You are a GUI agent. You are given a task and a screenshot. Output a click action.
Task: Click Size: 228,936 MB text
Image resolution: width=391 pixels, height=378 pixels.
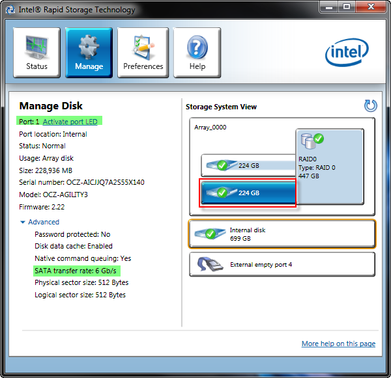tap(46, 170)
